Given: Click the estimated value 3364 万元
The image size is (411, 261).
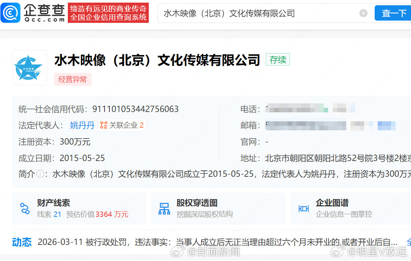Looking at the screenshot, I should pyautogui.click(x=112, y=214).
